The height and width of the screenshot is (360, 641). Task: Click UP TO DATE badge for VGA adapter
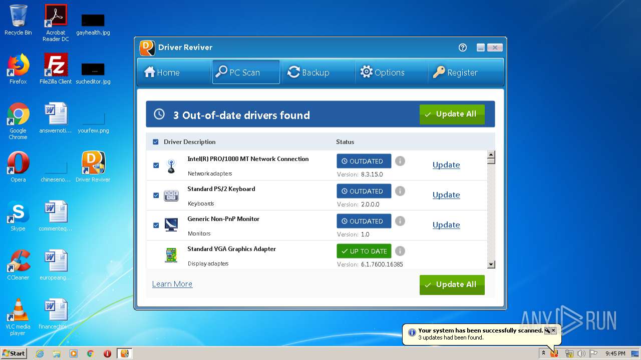click(364, 251)
